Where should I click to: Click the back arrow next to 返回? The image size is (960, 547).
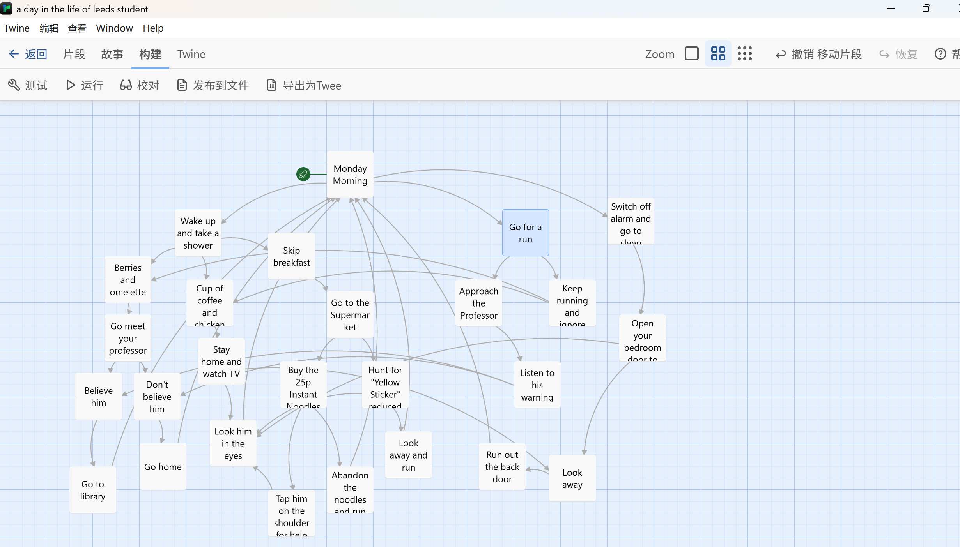pos(14,54)
